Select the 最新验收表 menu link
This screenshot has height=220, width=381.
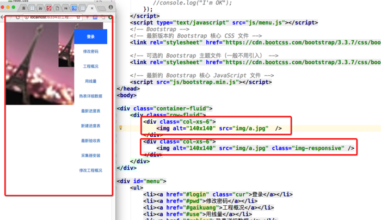pos(91,140)
